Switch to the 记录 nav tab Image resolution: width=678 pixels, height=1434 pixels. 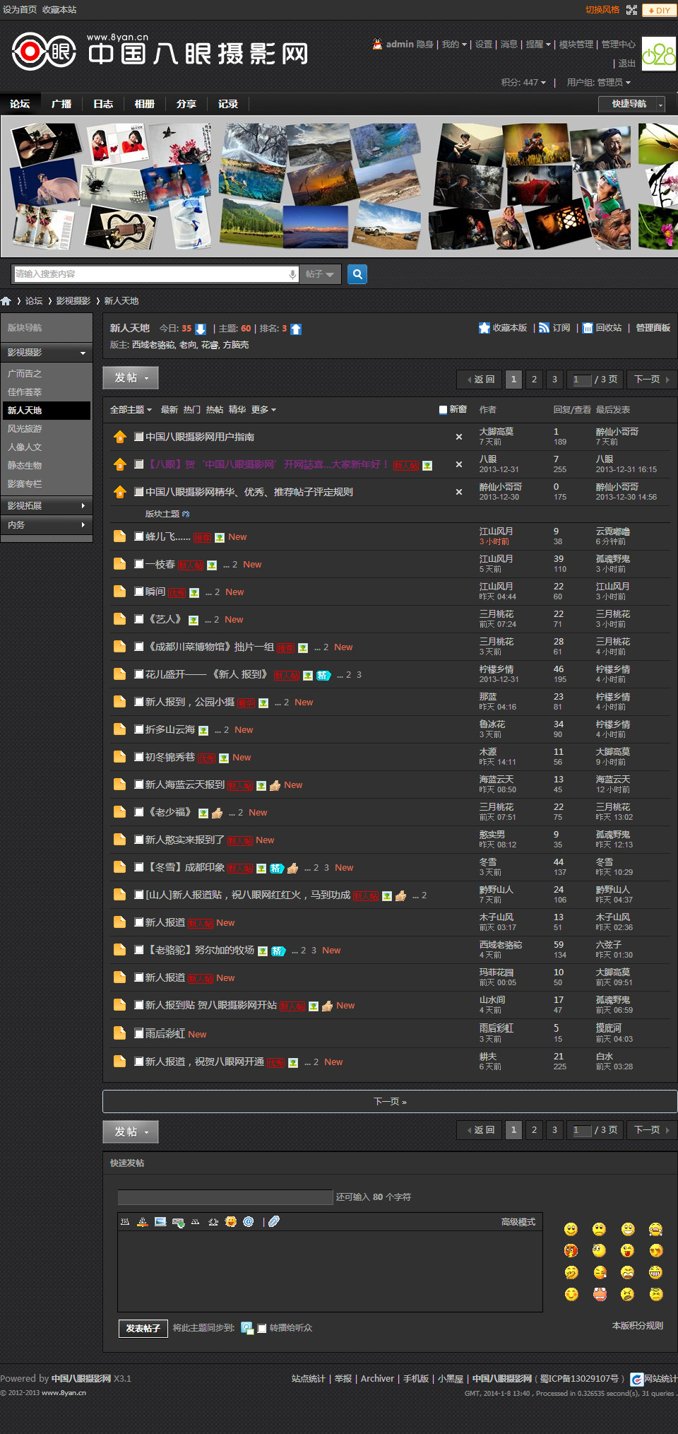pyautogui.click(x=228, y=104)
